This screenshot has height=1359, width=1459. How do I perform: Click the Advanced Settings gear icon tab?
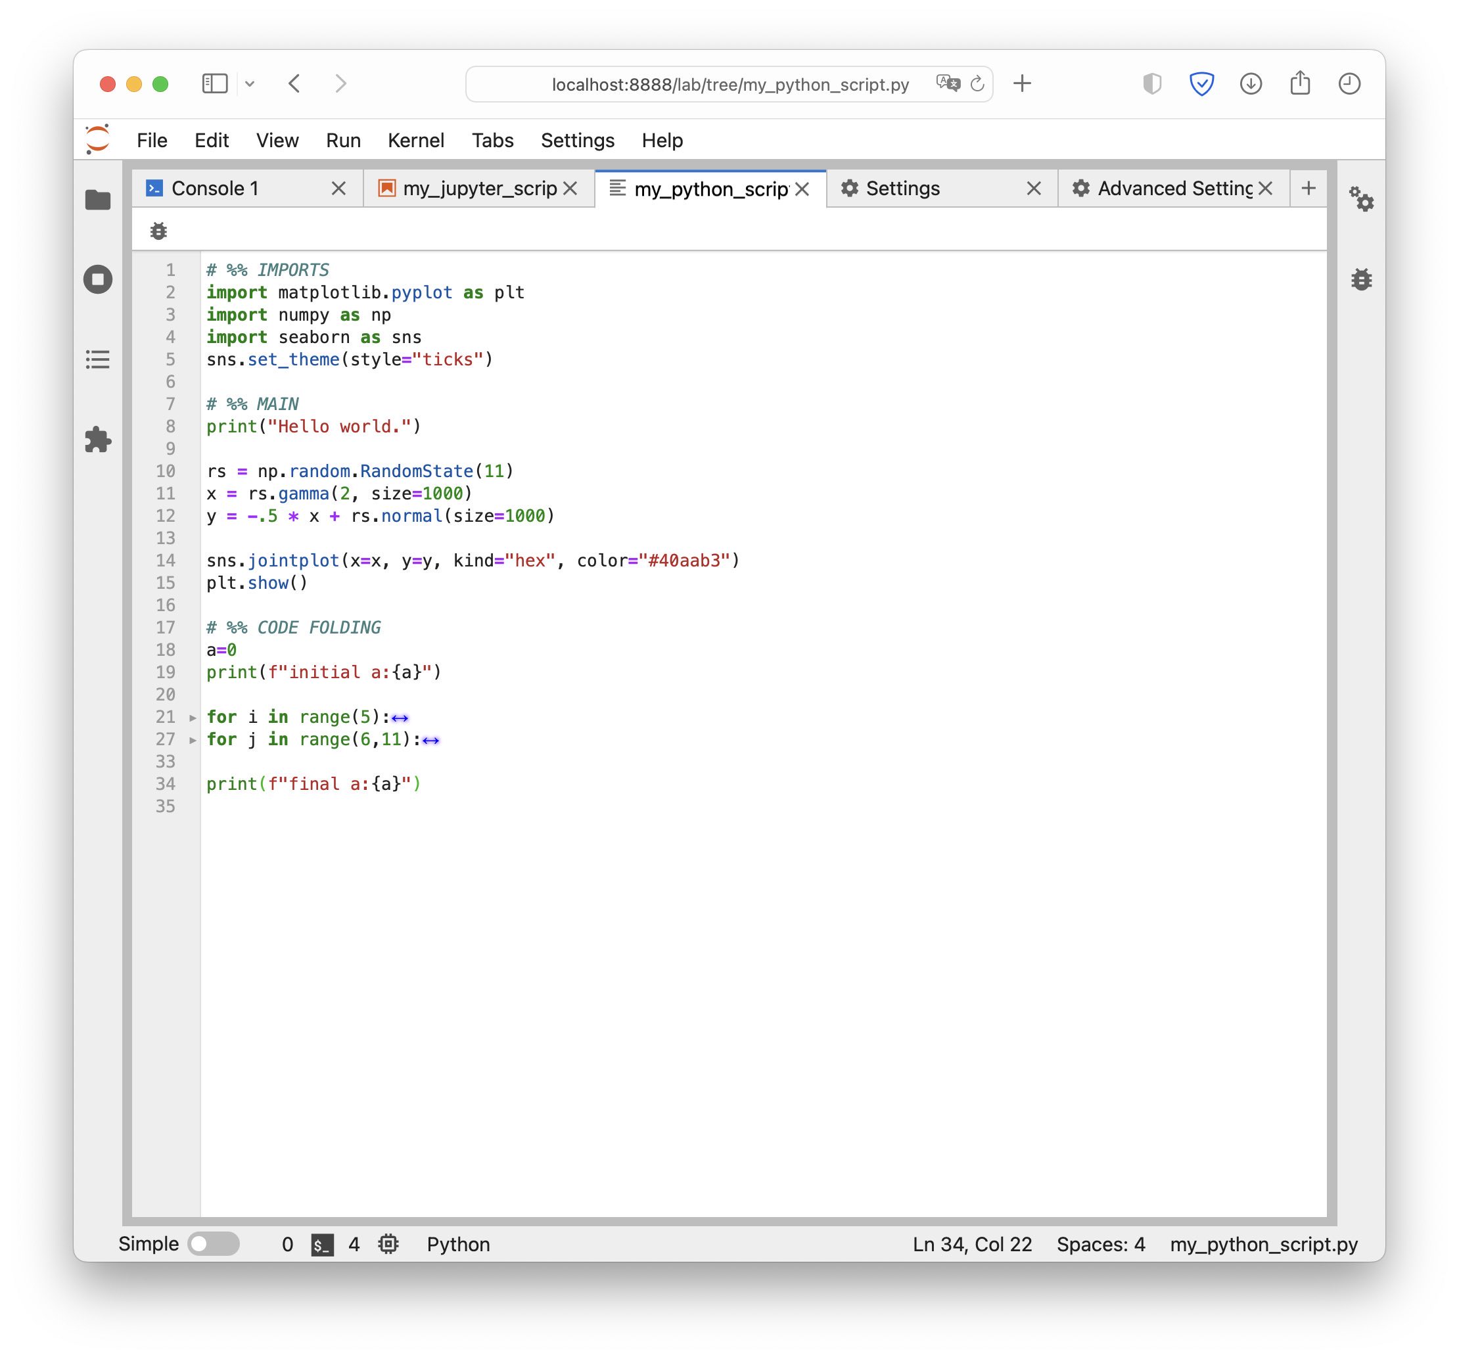[x=1084, y=188]
